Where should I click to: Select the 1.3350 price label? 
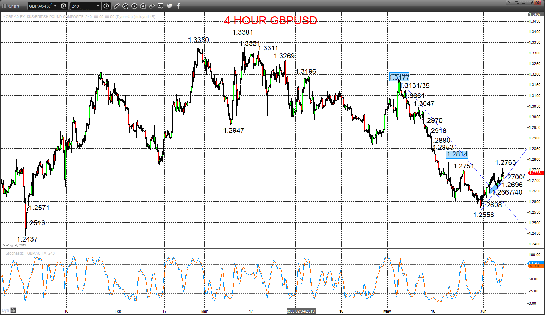pyautogui.click(x=198, y=40)
